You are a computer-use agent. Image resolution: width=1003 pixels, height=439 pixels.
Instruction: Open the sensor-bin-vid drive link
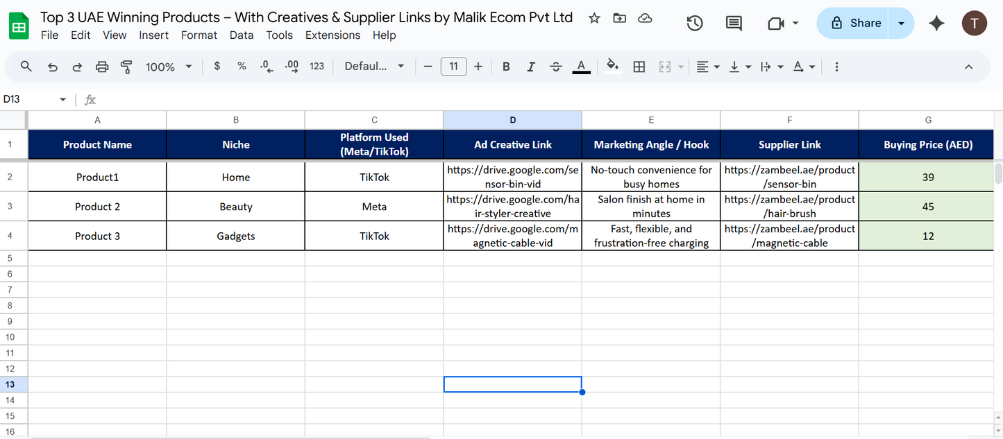pos(512,177)
